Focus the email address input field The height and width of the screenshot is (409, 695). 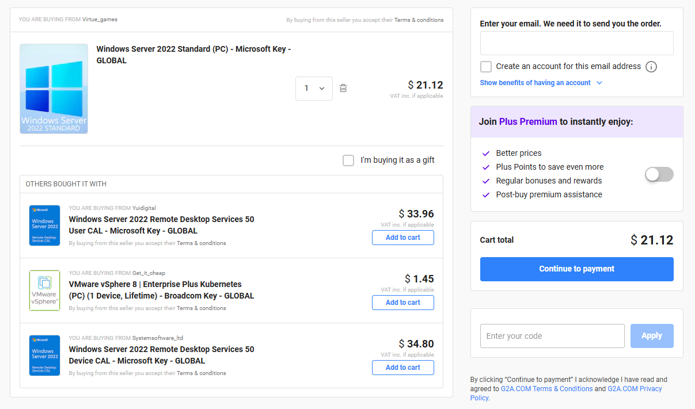coord(576,43)
